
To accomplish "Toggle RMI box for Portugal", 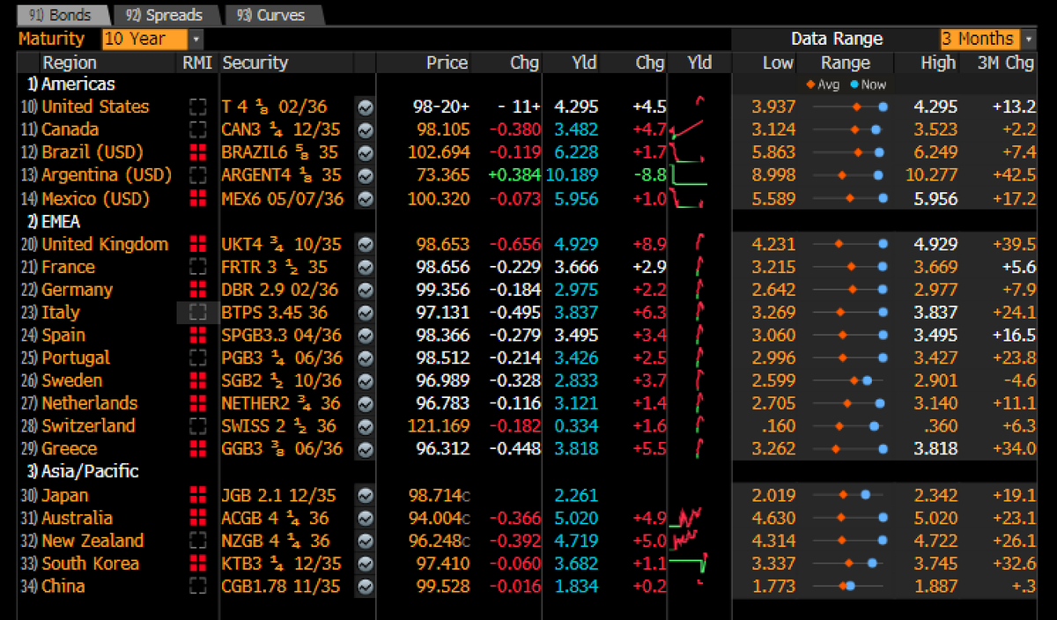I will (x=197, y=358).
